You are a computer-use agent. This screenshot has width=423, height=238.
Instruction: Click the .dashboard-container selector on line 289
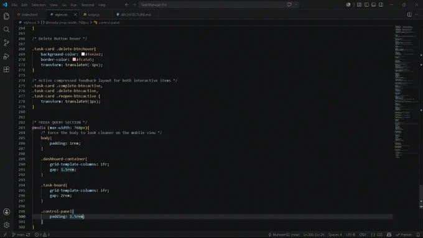pos(63,159)
